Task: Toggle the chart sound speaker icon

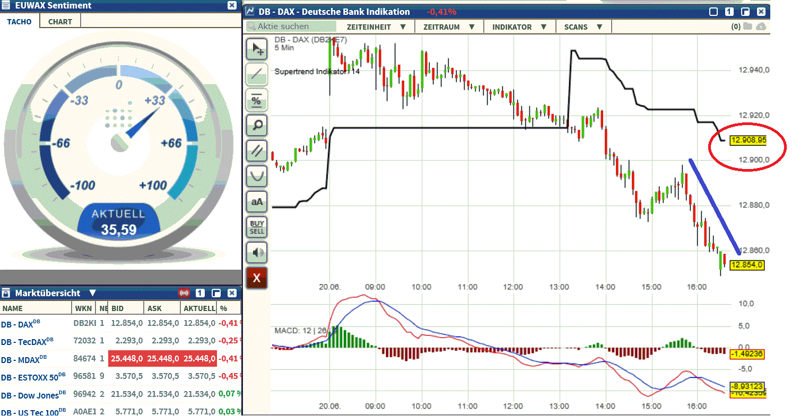Action: tap(257, 252)
